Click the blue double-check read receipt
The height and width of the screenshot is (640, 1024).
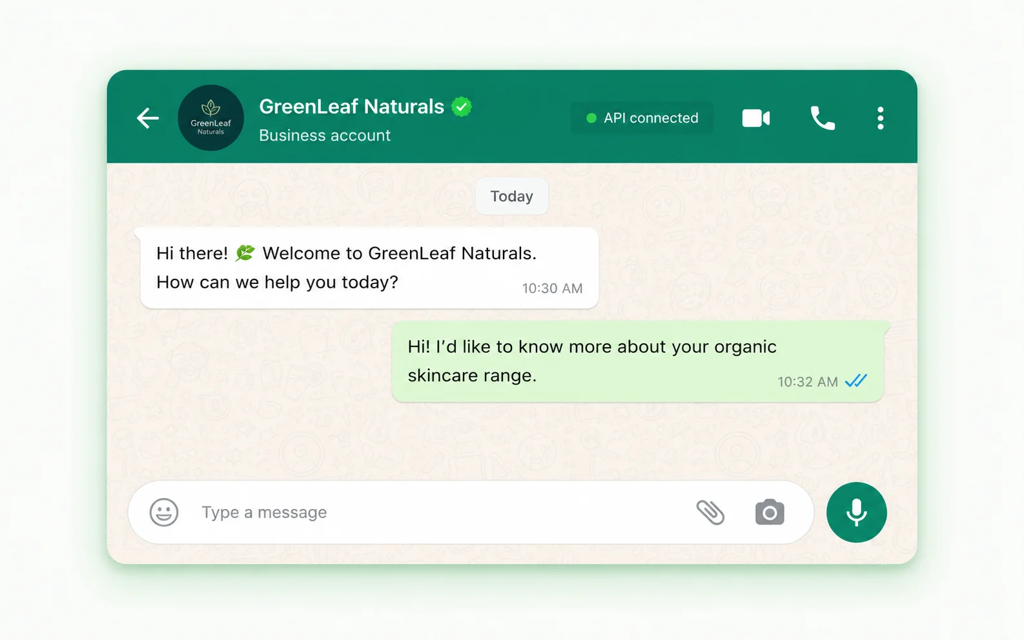(856, 381)
